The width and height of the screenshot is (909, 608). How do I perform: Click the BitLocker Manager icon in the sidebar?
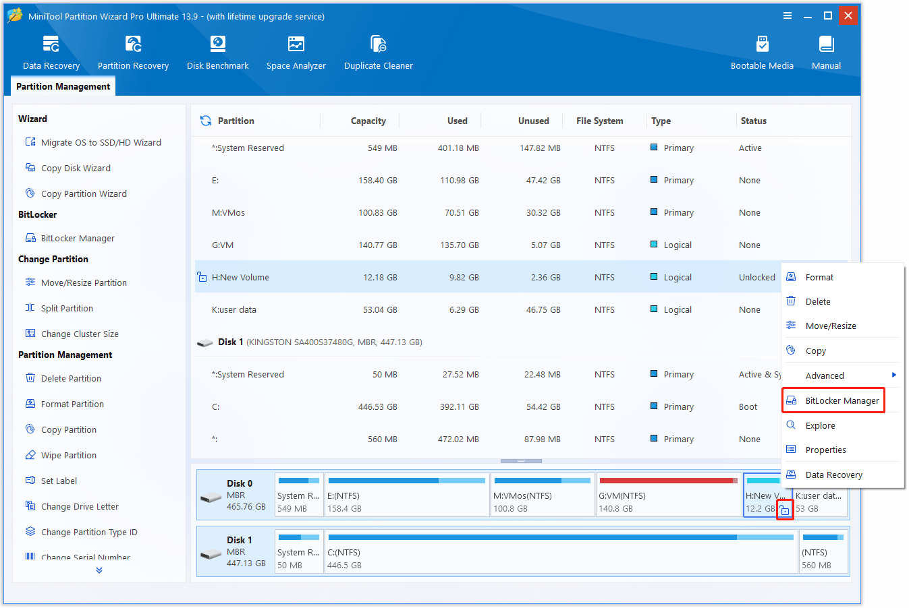[30, 238]
